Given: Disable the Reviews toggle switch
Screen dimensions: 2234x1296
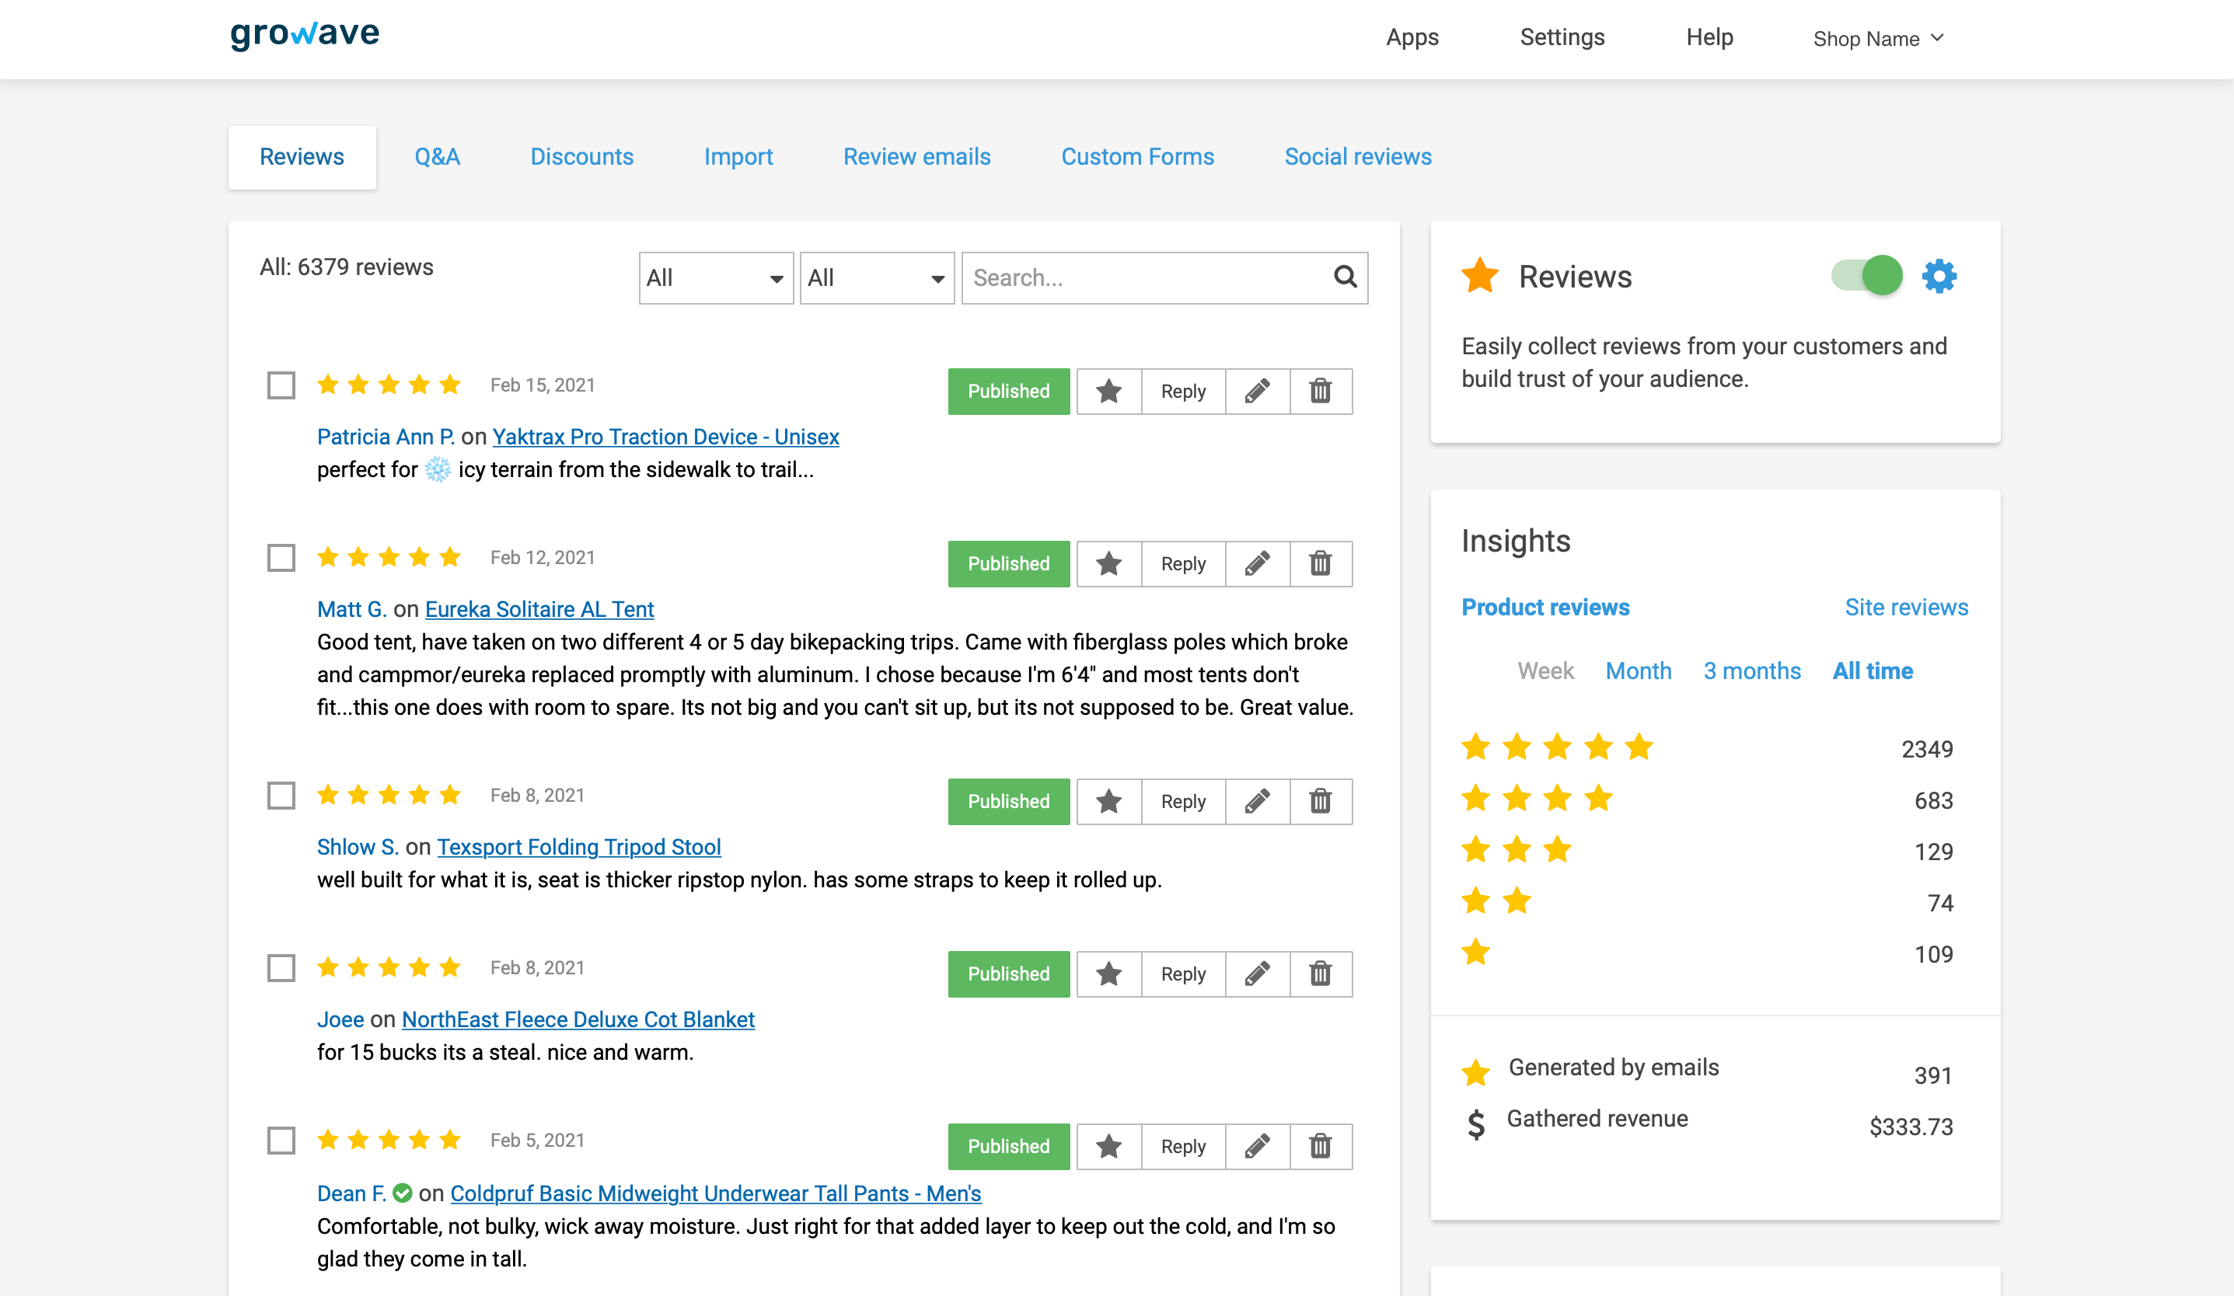Looking at the screenshot, I should tap(1867, 276).
